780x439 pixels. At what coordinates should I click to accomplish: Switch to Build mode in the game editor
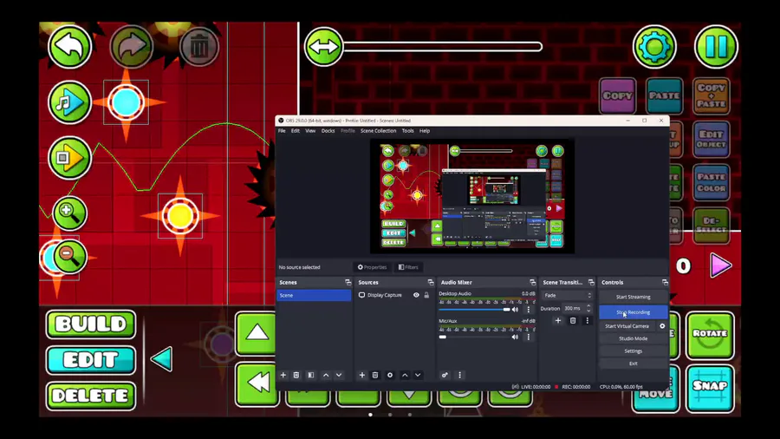point(91,324)
